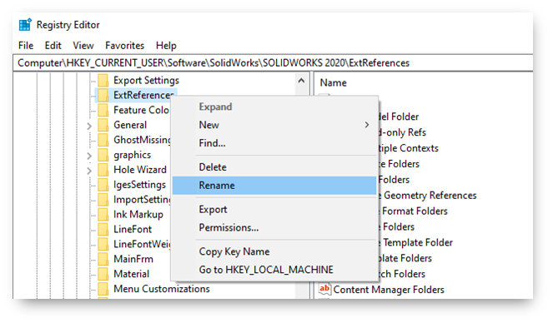
Task: Select the Content Manager Folders value
Action: click(x=389, y=290)
